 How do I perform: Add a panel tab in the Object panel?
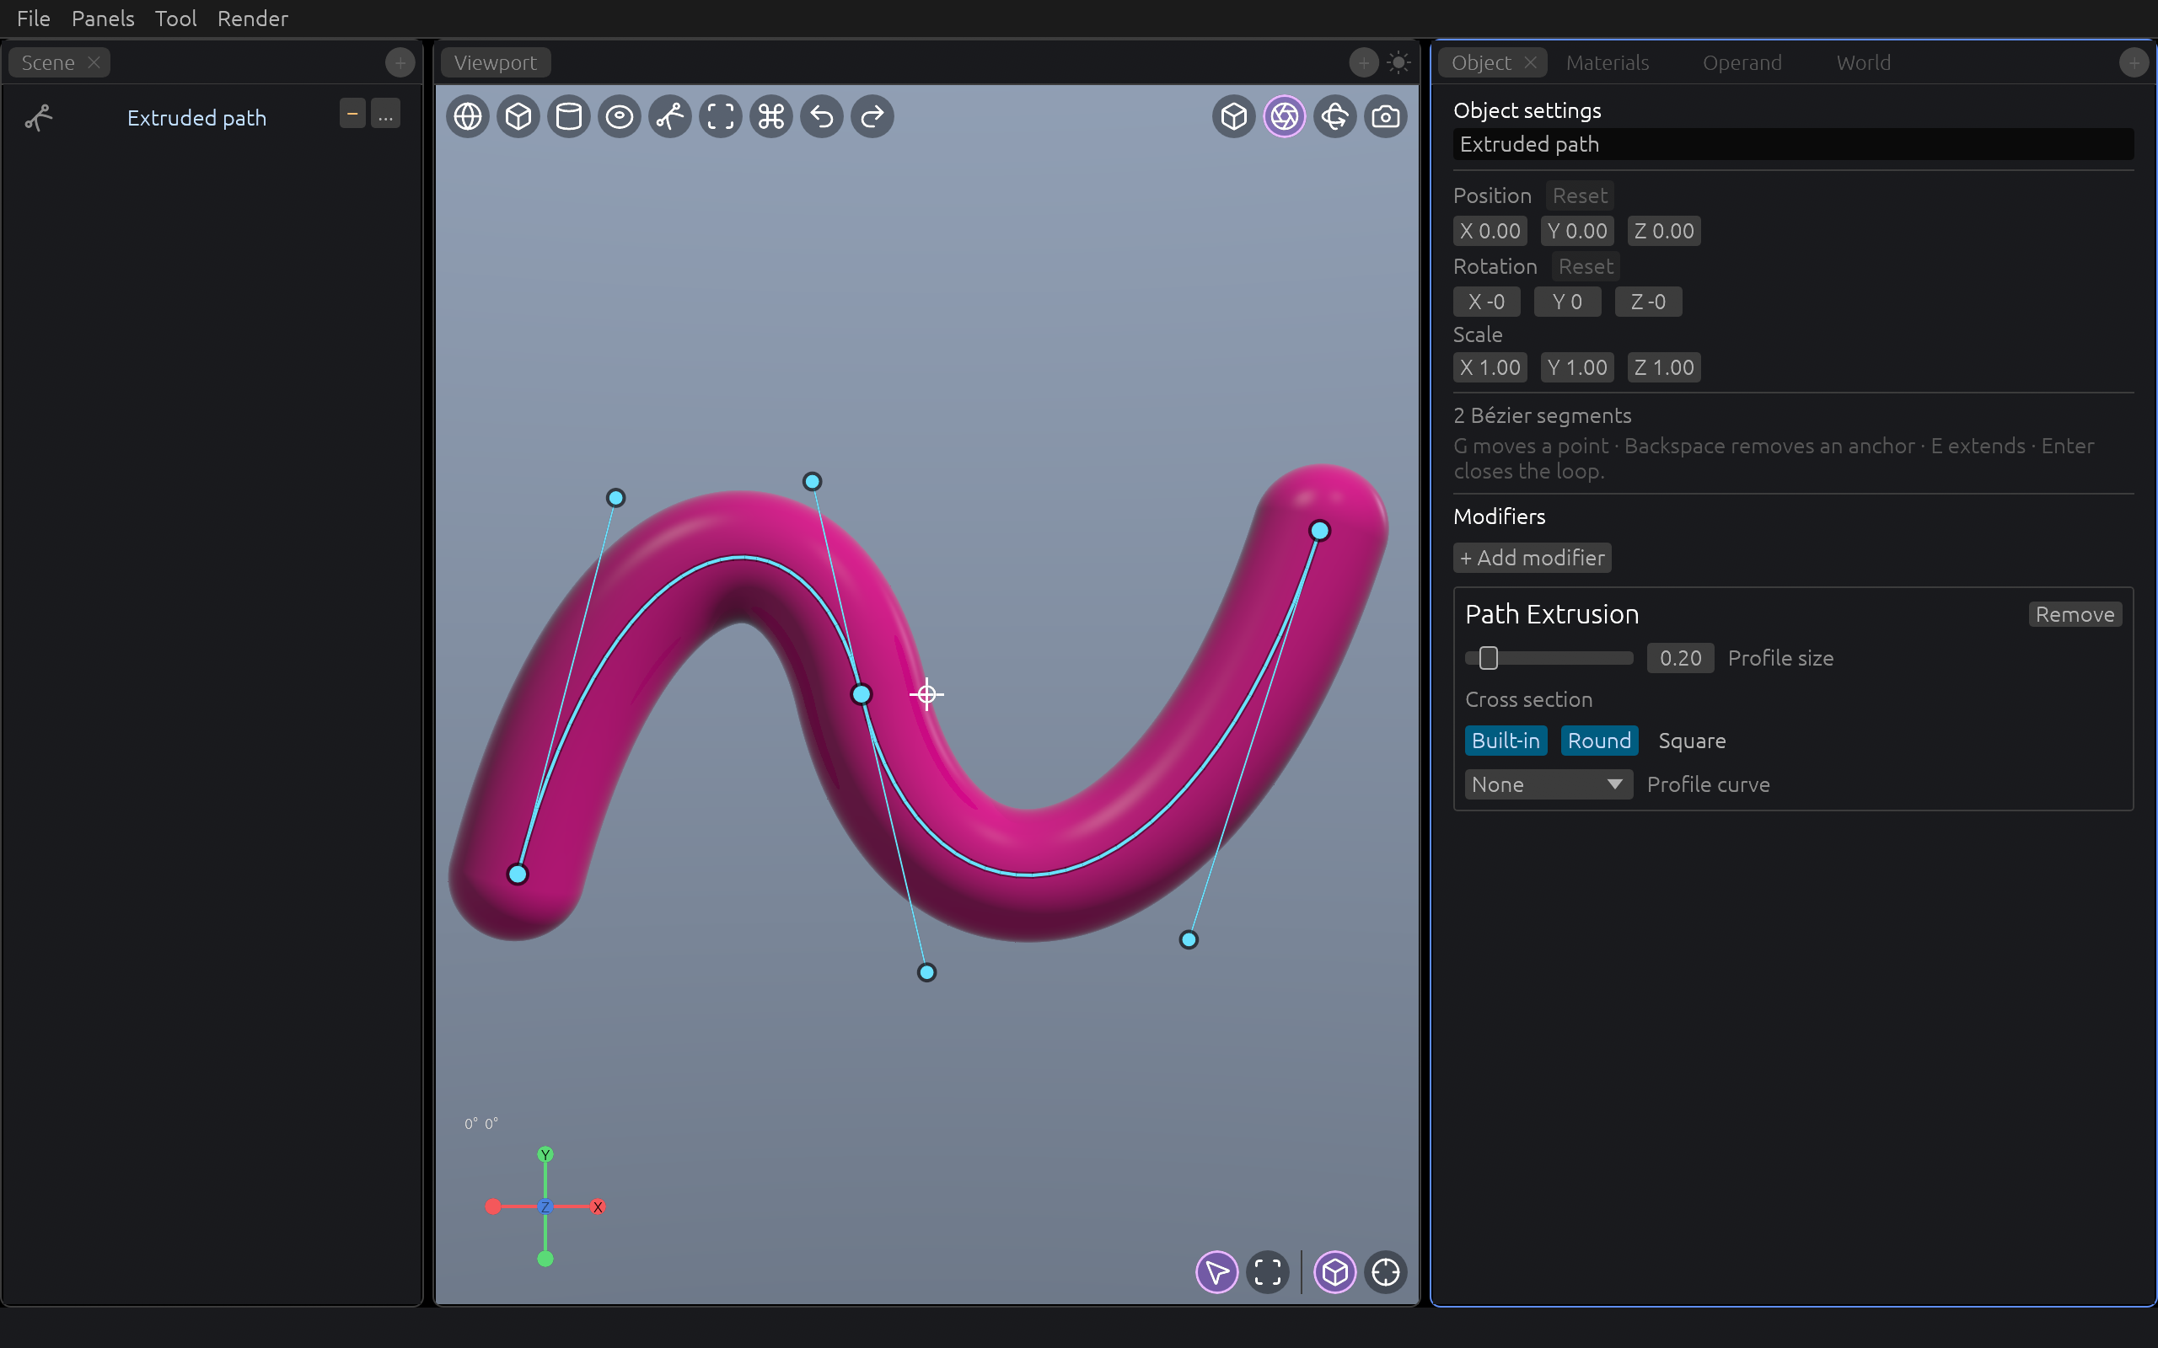point(2134,62)
